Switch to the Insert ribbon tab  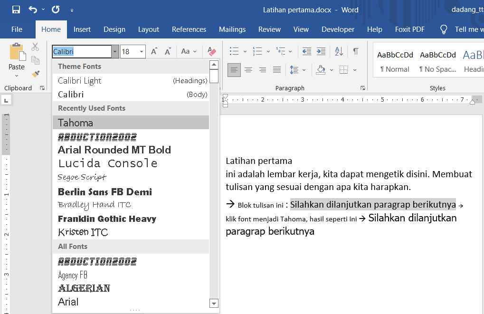(x=82, y=29)
